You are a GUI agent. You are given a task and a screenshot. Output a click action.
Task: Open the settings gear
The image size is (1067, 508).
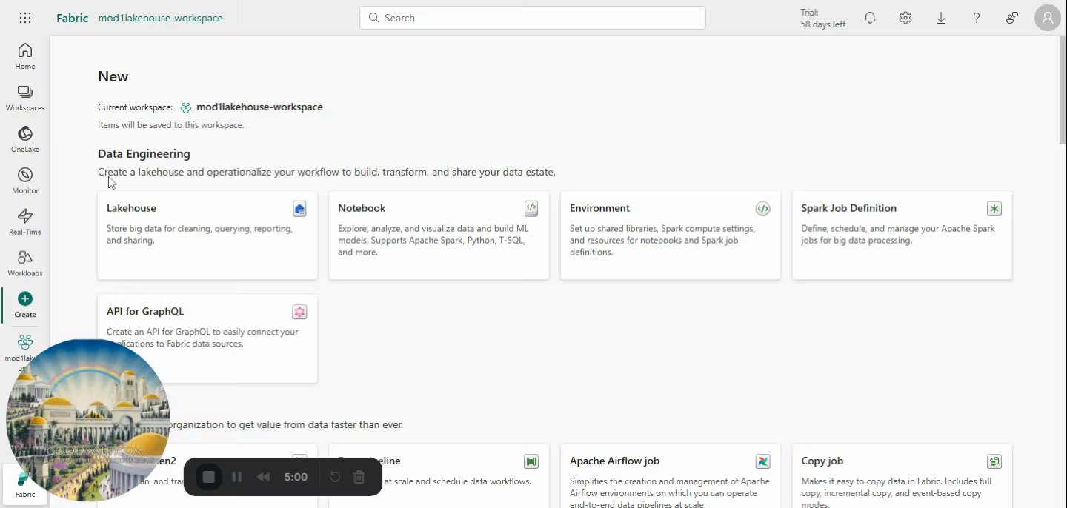[x=905, y=18]
